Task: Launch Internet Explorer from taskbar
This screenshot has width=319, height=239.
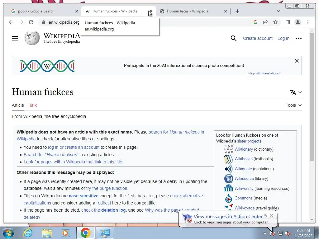Action: 28,233
